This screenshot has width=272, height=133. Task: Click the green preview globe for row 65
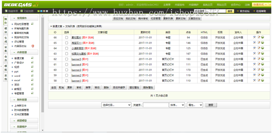(263, 42)
